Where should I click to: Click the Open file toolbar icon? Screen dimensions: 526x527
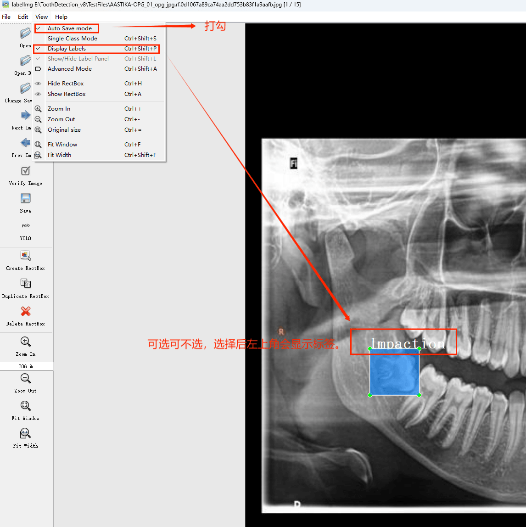(x=26, y=33)
